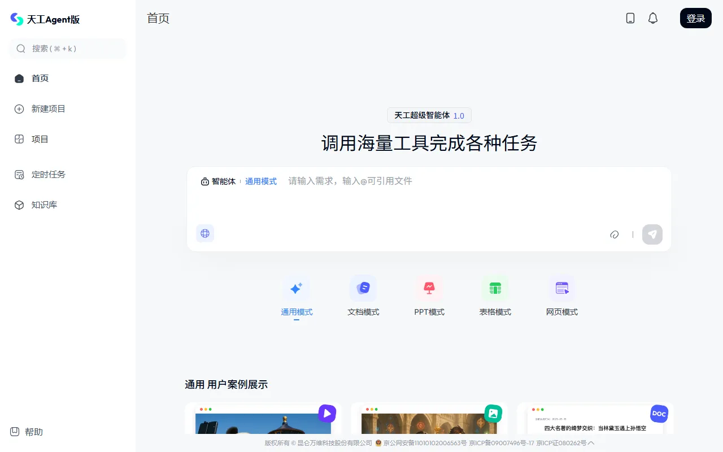Open 通用模式 mode dropdown in input box

[261, 181]
